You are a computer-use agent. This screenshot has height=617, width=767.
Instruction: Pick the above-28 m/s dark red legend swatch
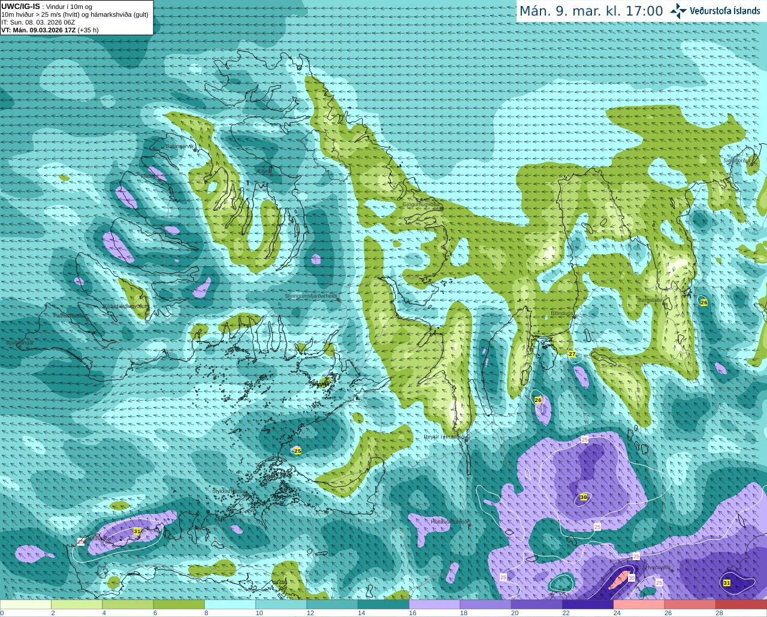(x=741, y=604)
